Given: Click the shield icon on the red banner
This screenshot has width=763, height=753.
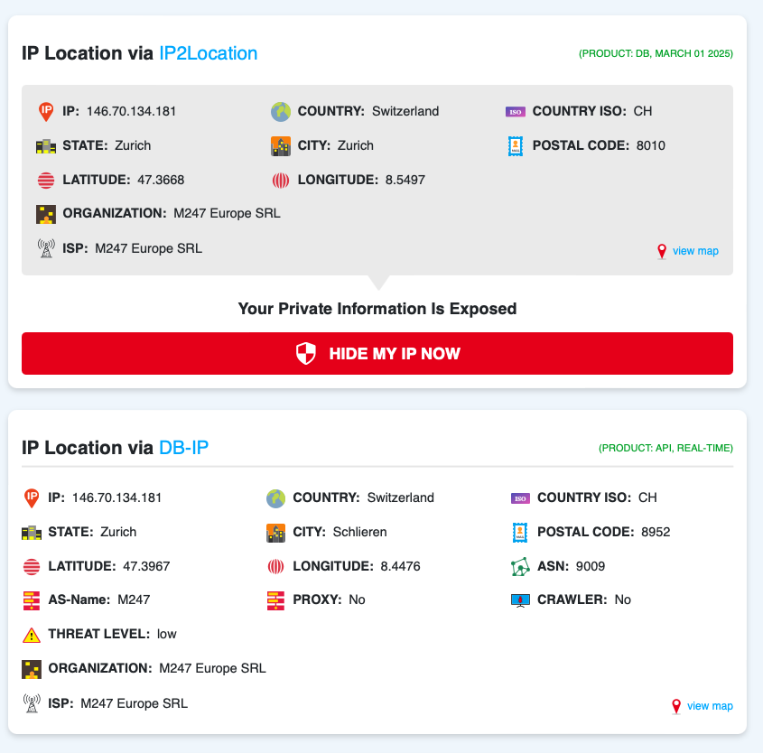Looking at the screenshot, I should click(x=306, y=353).
